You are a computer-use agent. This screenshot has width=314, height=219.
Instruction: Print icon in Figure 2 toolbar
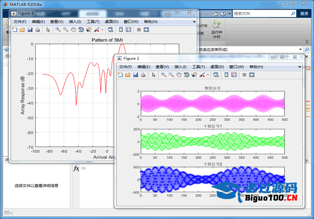coord(143,75)
